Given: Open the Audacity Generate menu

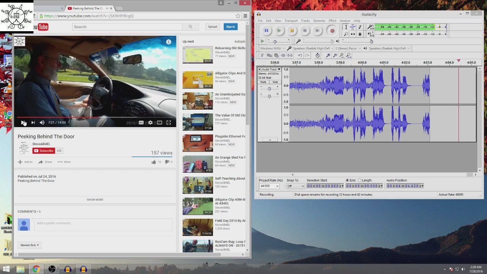Looking at the screenshot, I should 319,21.
